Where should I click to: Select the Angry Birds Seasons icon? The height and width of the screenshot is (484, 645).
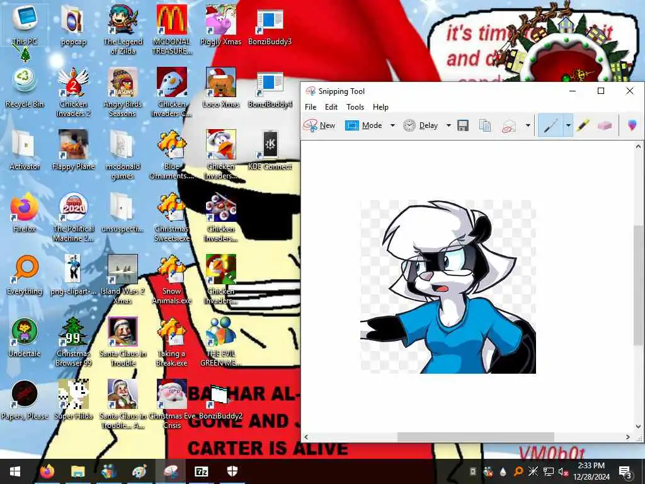(123, 93)
